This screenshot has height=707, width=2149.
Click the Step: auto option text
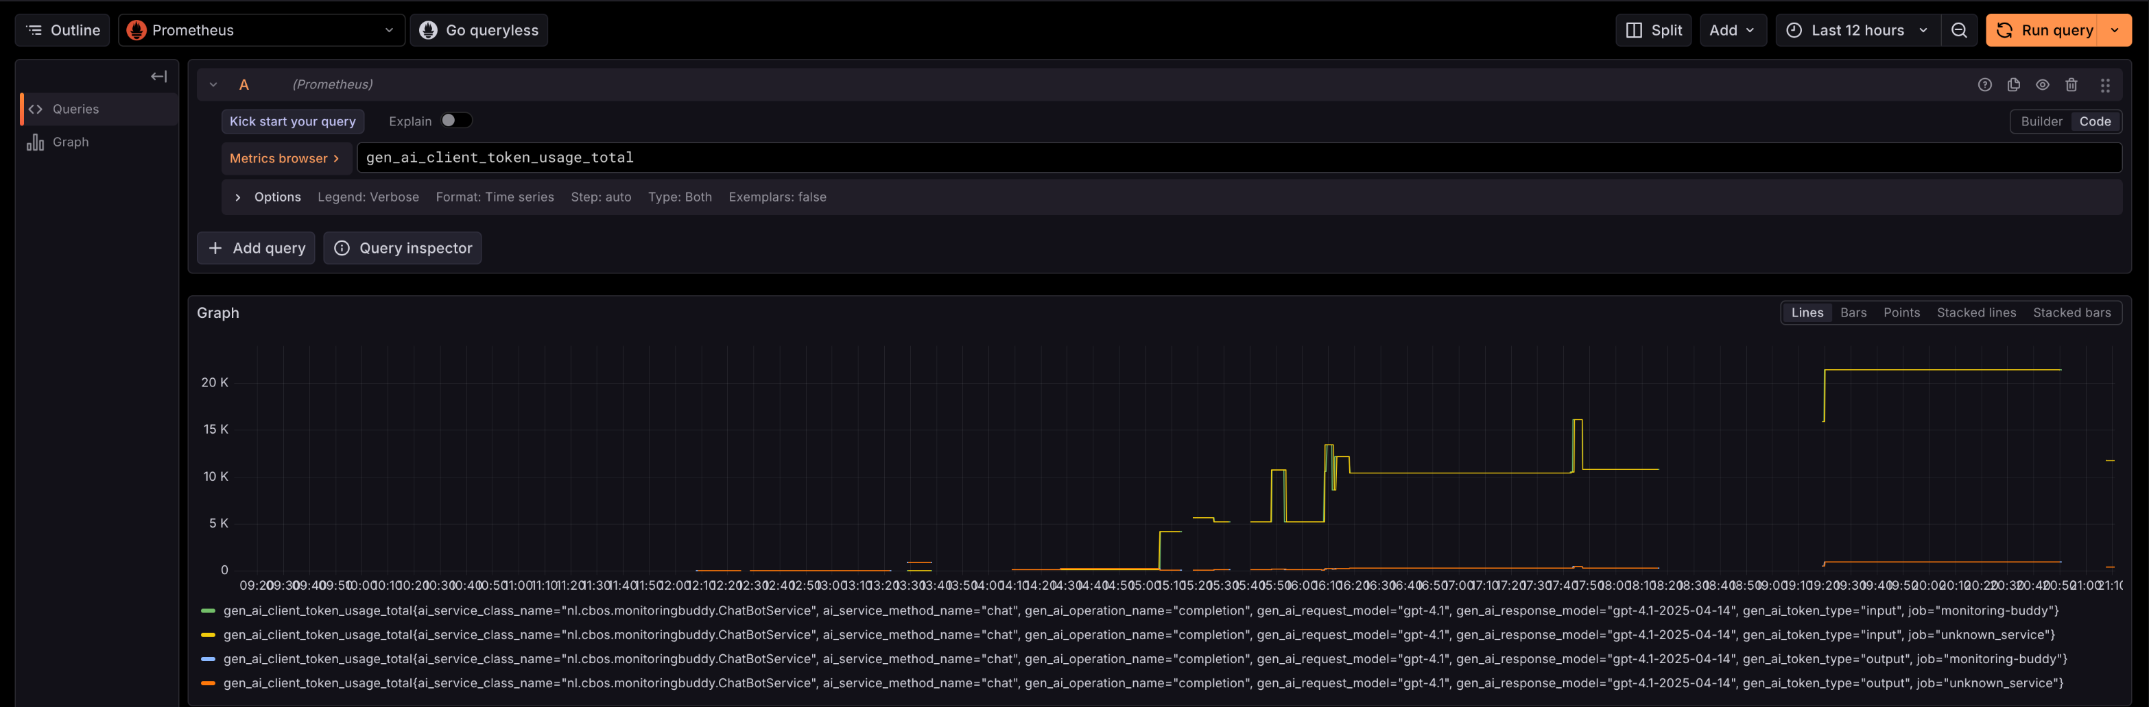601,197
